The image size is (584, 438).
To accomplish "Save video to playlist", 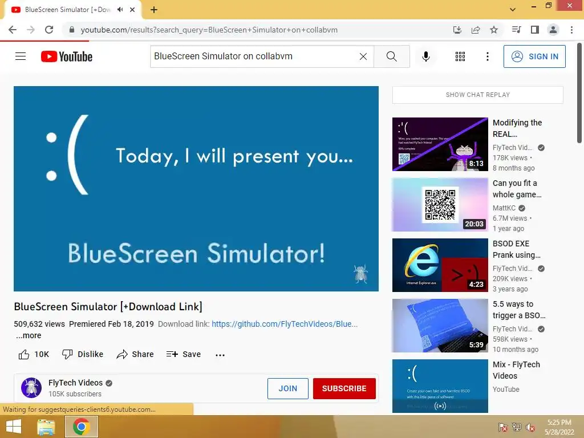I will click(x=184, y=354).
